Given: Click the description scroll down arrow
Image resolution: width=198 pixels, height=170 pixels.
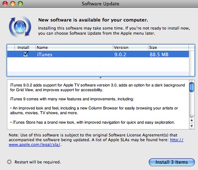Looking at the screenshot, I should point(192,126).
